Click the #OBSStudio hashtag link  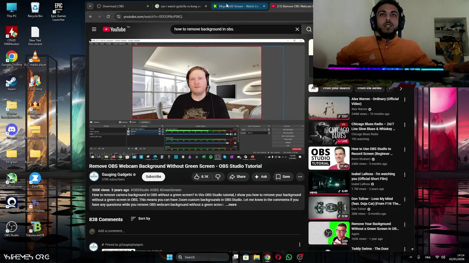coord(140,190)
